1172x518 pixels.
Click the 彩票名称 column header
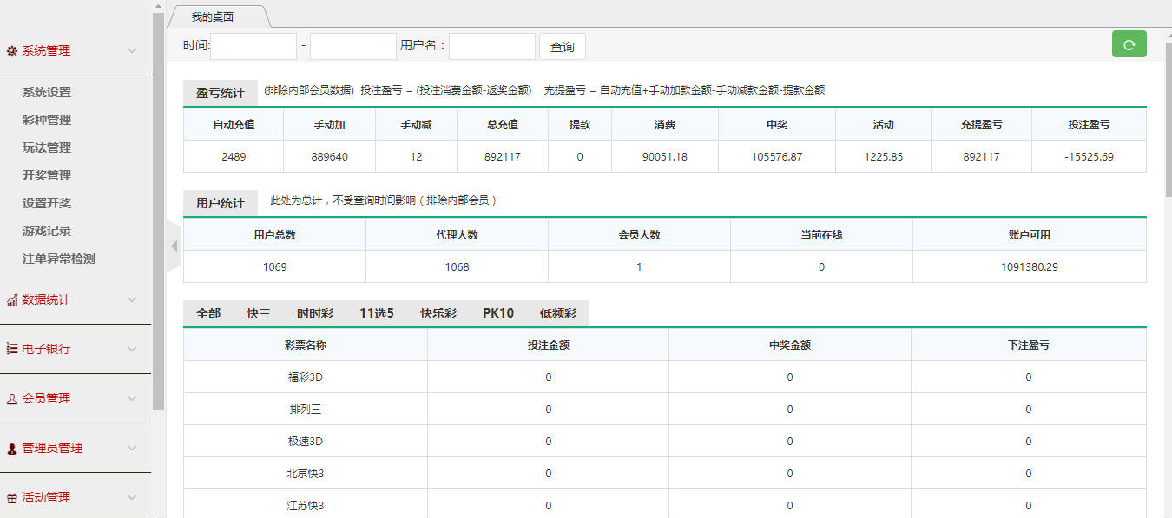point(306,345)
